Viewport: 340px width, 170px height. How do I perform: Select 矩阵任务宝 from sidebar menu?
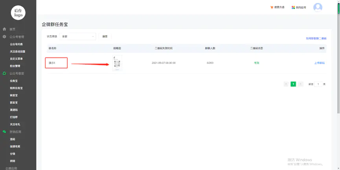[16, 88]
